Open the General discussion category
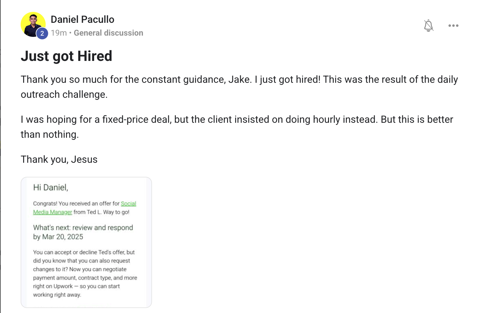This screenshot has height=313, width=481. (109, 33)
